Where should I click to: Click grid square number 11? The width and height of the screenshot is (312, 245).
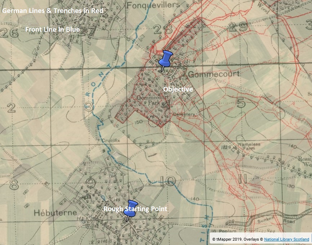click(x=242, y=178)
